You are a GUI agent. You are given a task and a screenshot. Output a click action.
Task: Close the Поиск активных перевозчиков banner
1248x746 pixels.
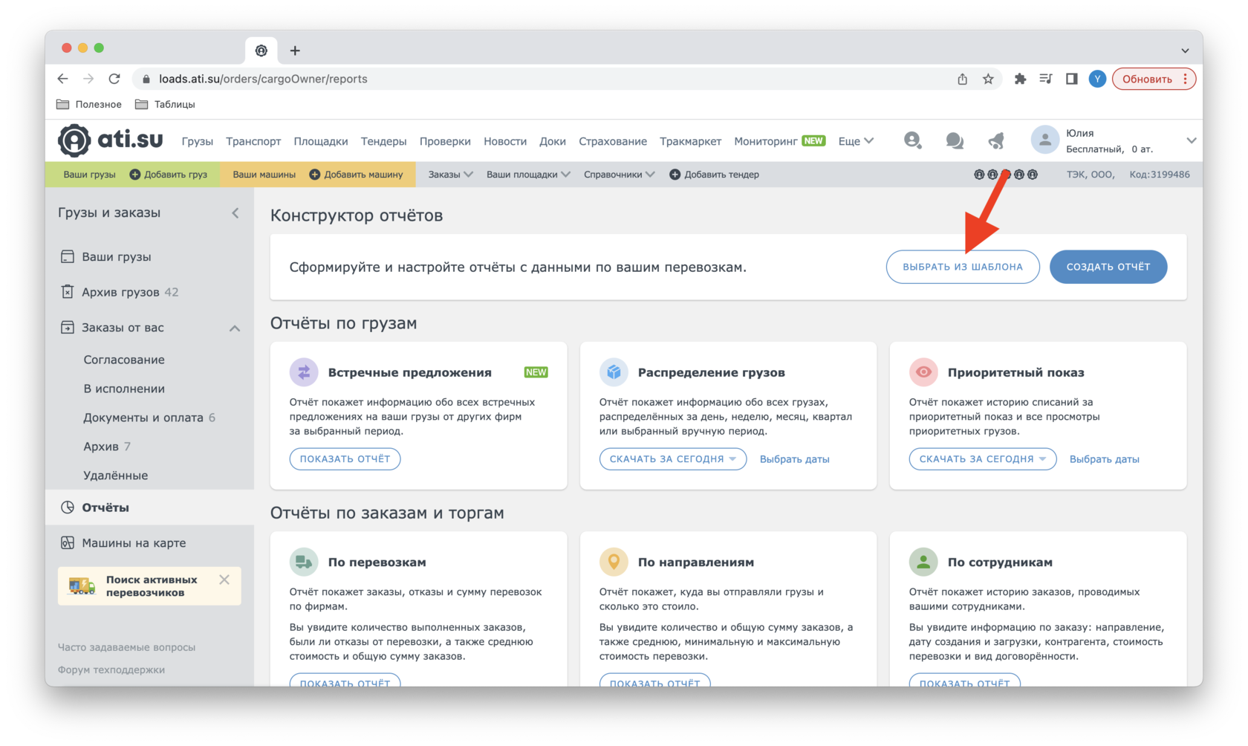(224, 580)
